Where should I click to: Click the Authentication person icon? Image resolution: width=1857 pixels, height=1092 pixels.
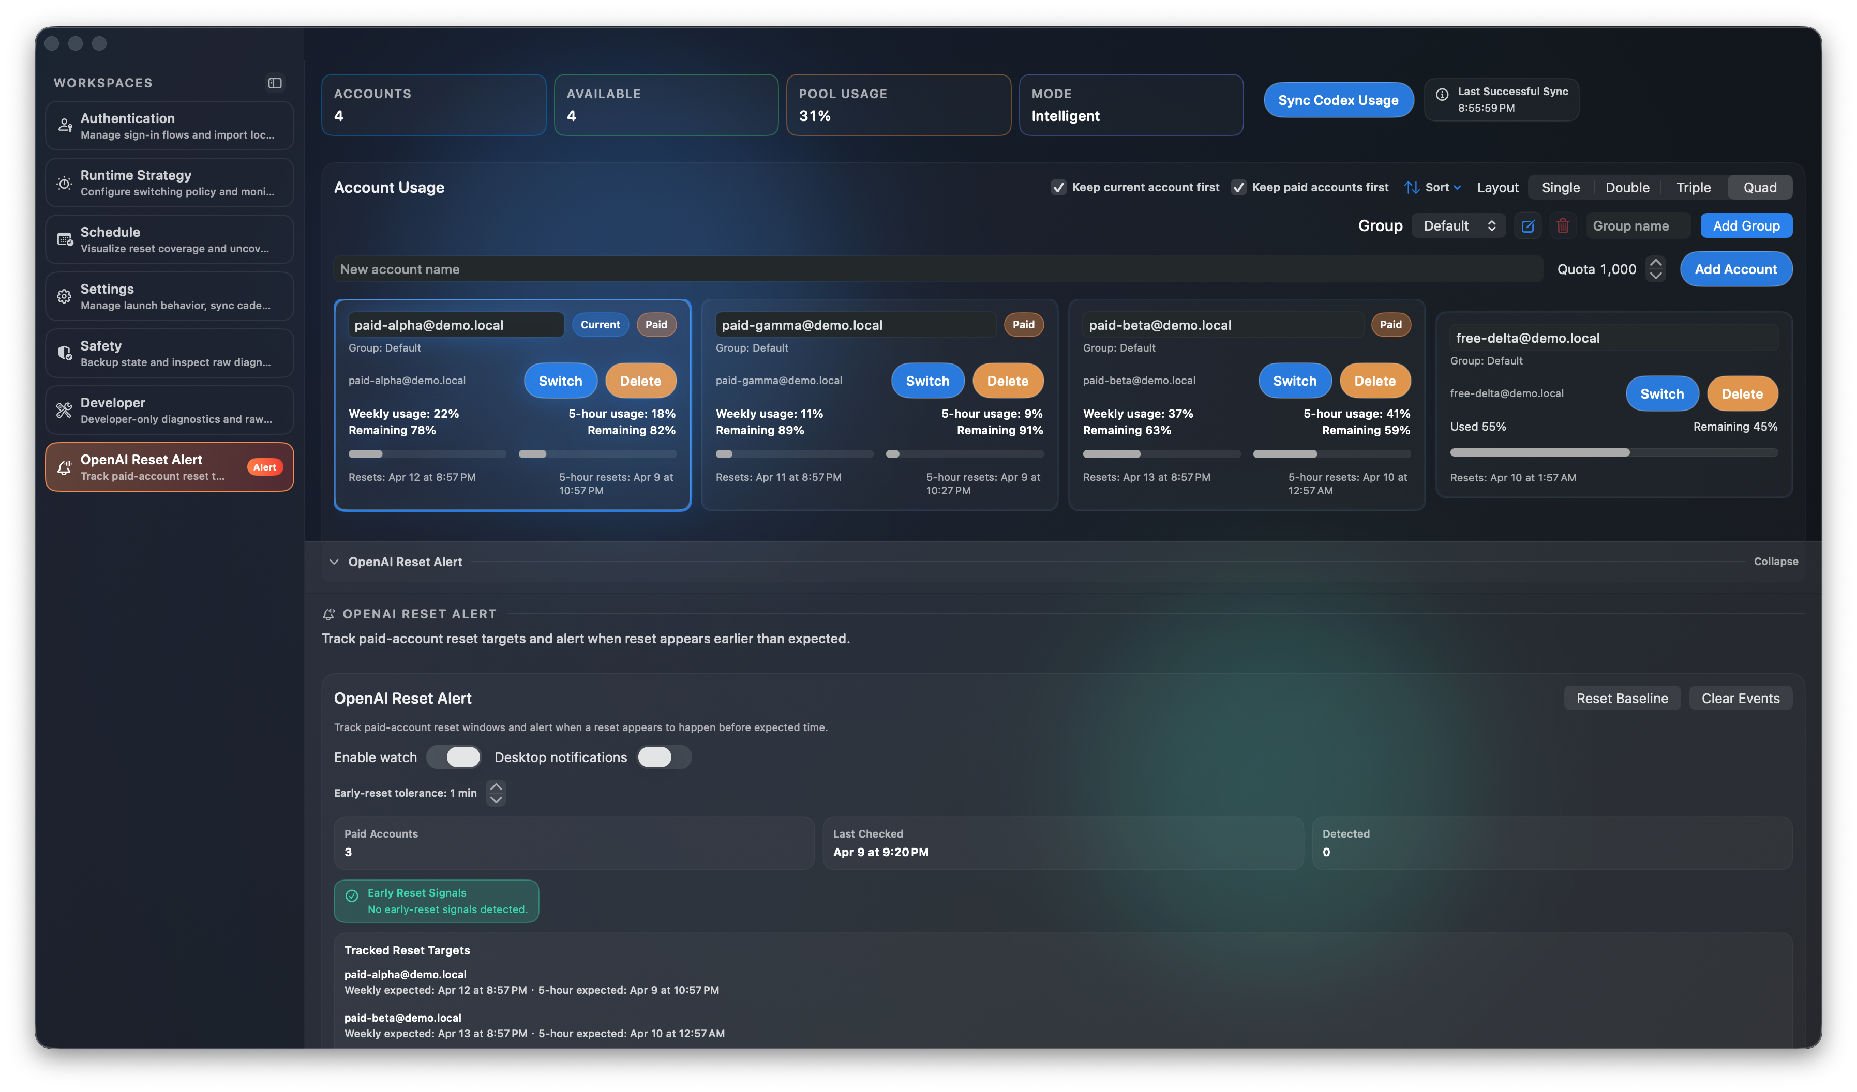pos(65,126)
